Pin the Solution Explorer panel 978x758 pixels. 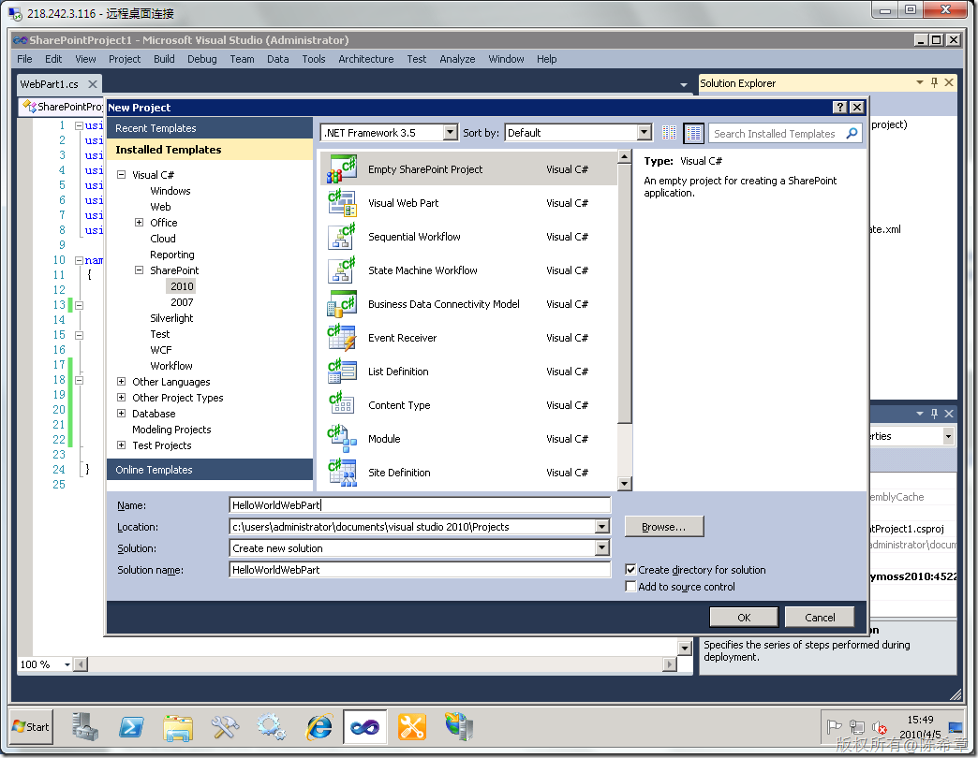click(934, 82)
